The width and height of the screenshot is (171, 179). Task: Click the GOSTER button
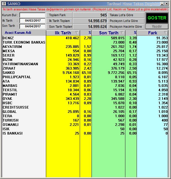coord(157,18)
